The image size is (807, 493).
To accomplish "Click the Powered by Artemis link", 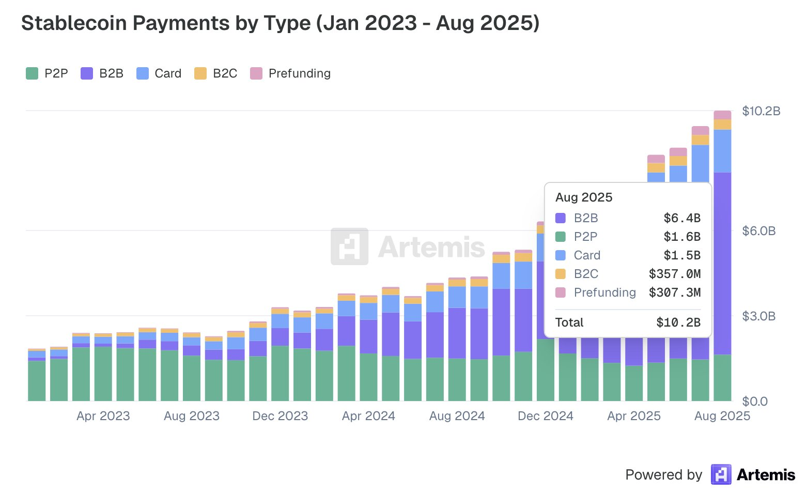I will pyautogui.click(x=710, y=474).
